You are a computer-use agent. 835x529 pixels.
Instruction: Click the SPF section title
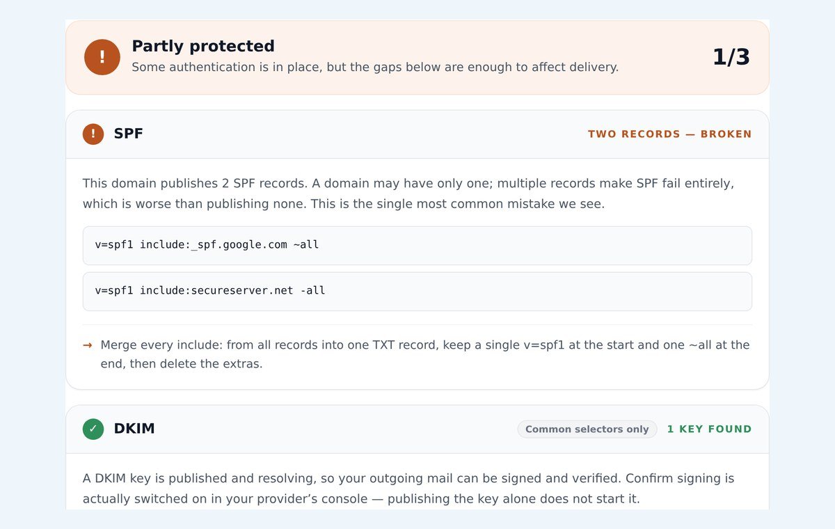129,134
